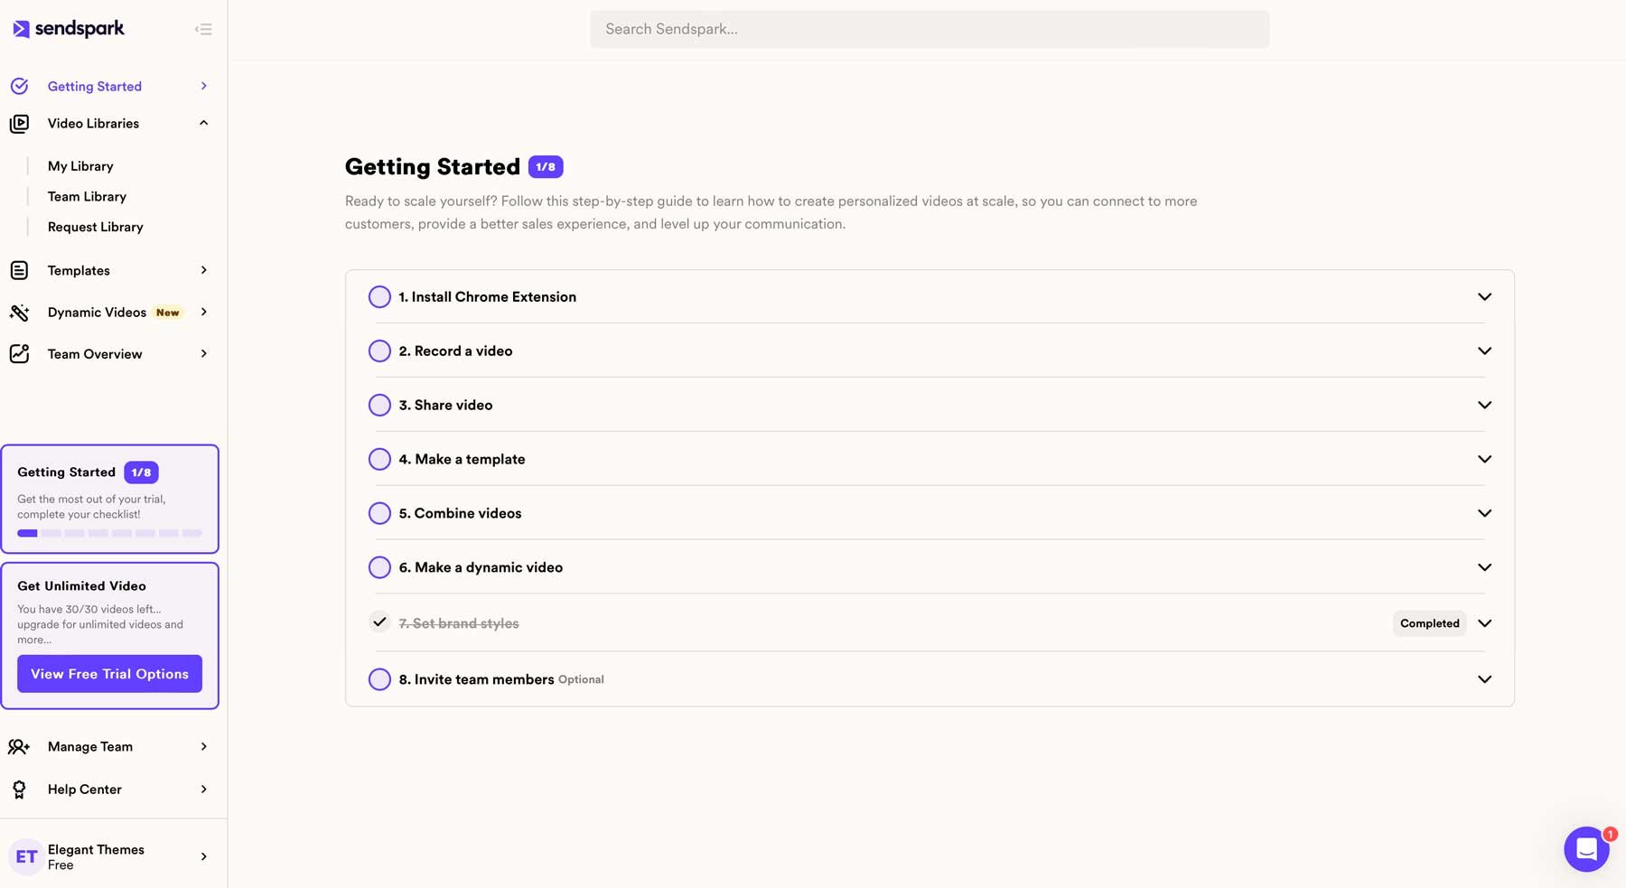Click View Free Trial Options button
The height and width of the screenshot is (888, 1626).
108,673
